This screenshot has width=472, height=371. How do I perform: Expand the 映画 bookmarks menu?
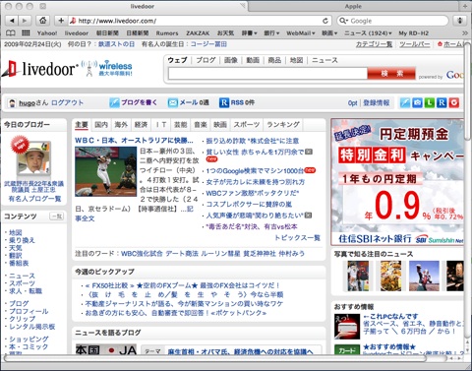[329, 33]
